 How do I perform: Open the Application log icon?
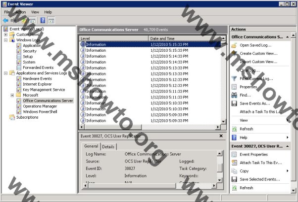pyautogui.click(x=19, y=46)
